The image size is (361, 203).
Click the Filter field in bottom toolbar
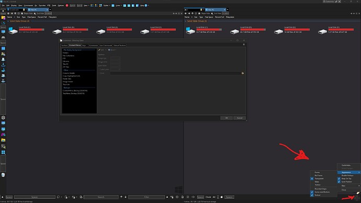(x=146, y=197)
